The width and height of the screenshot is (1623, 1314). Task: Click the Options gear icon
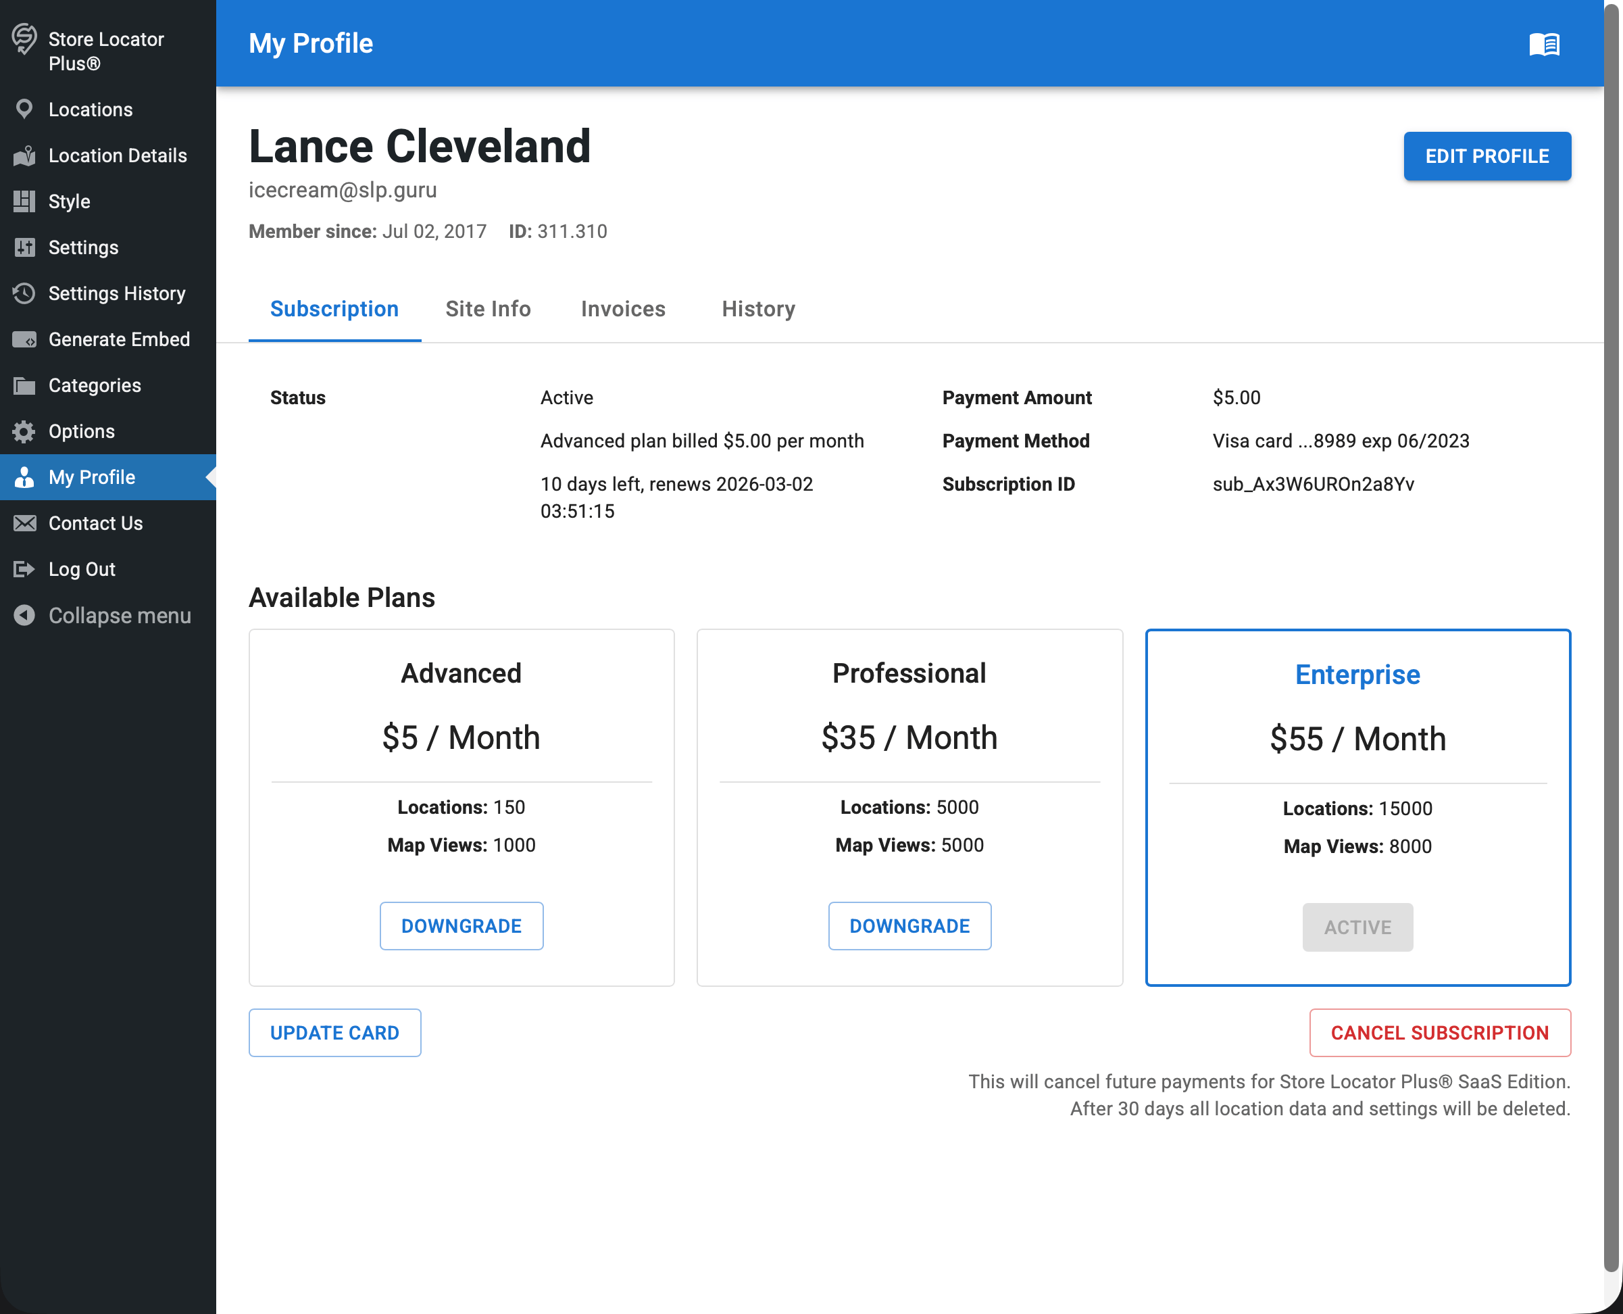coord(24,431)
